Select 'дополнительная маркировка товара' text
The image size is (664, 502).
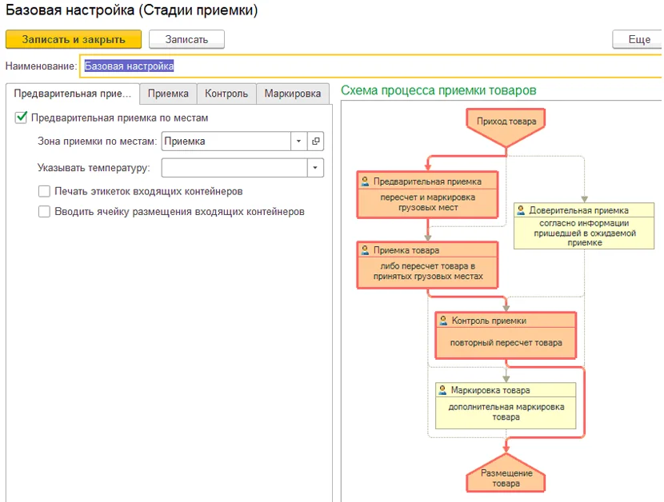tap(506, 412)
